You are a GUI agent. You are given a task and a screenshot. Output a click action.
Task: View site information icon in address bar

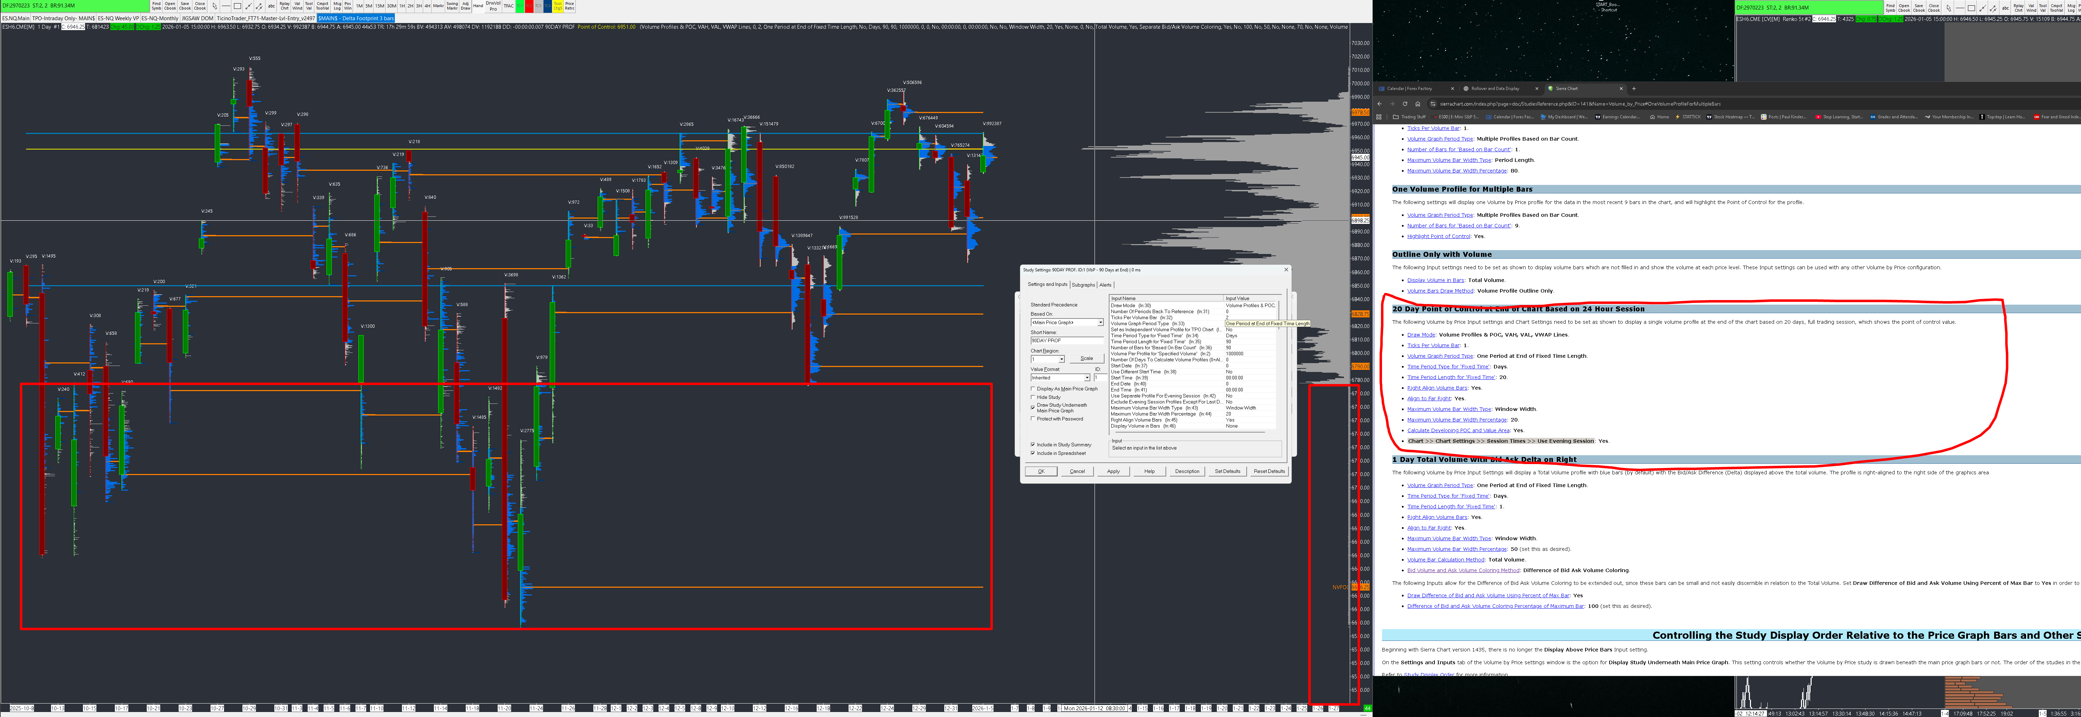(1432, 103)
